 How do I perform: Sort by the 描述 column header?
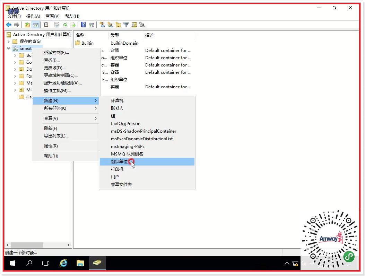click(x=169, y=35)
